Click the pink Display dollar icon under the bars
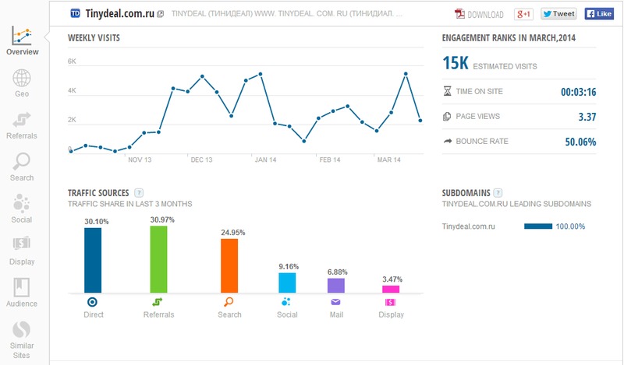This screenshot has width=624, height=365. [x=391, y=303]
